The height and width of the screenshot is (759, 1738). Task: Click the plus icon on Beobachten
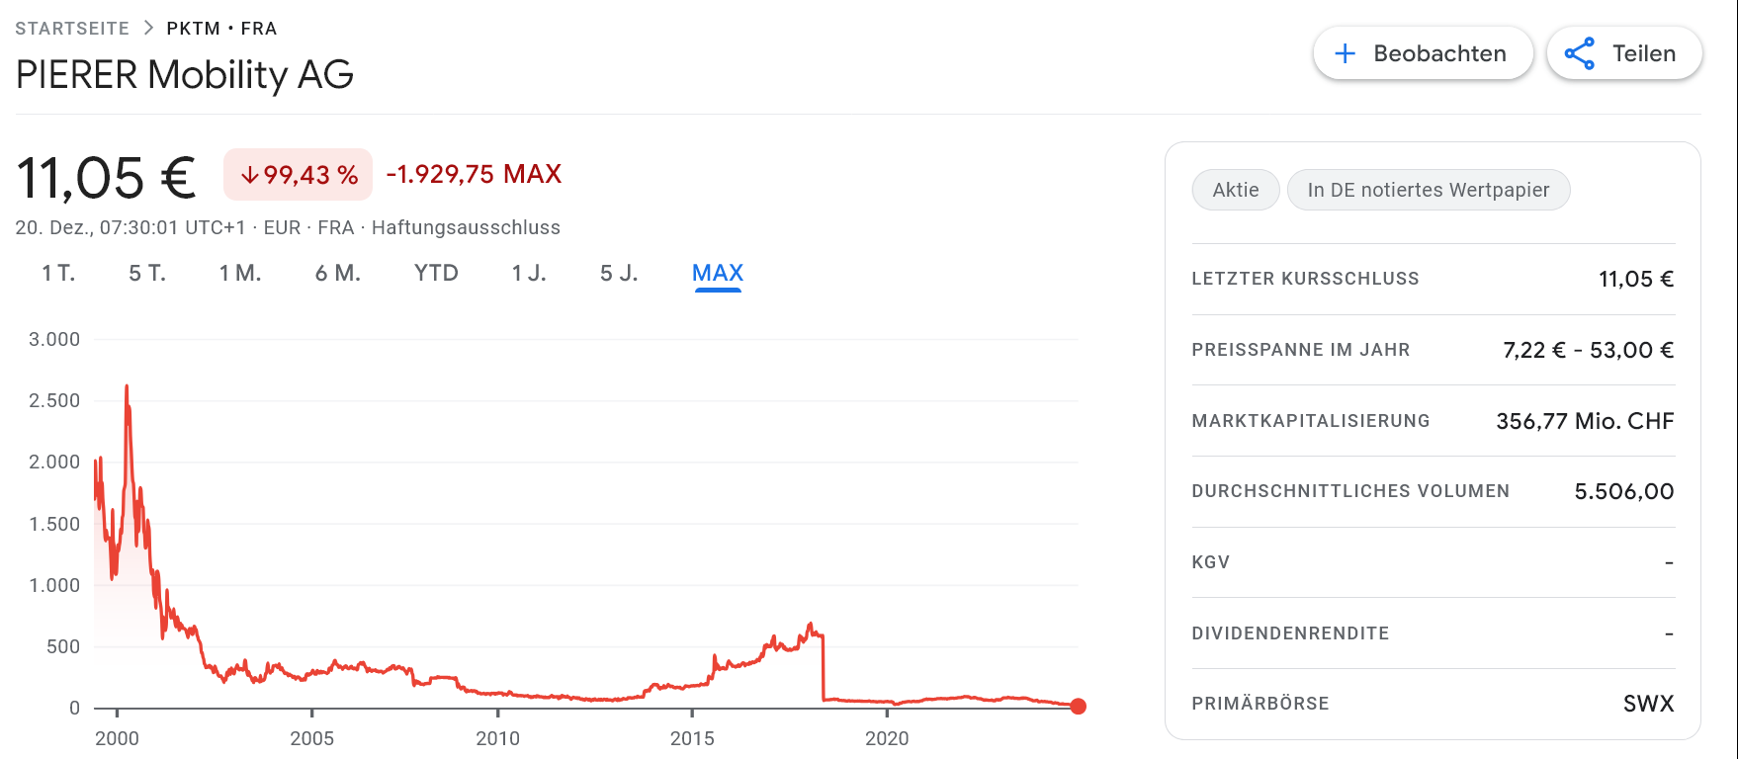pos(1345,53)
